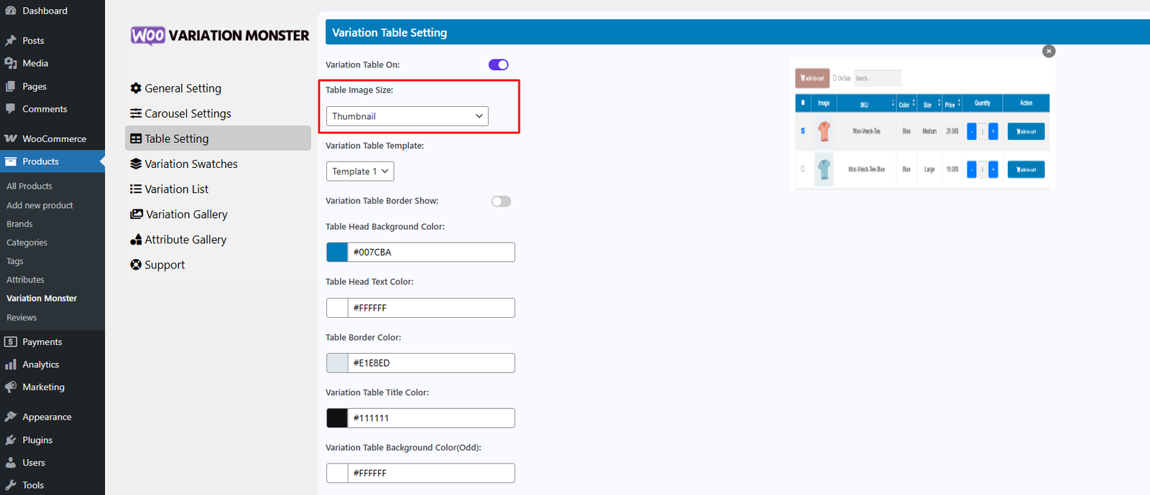Open the Plugins admin menu
Viewport: 1150px width, 495px height.
coord(37,440)
